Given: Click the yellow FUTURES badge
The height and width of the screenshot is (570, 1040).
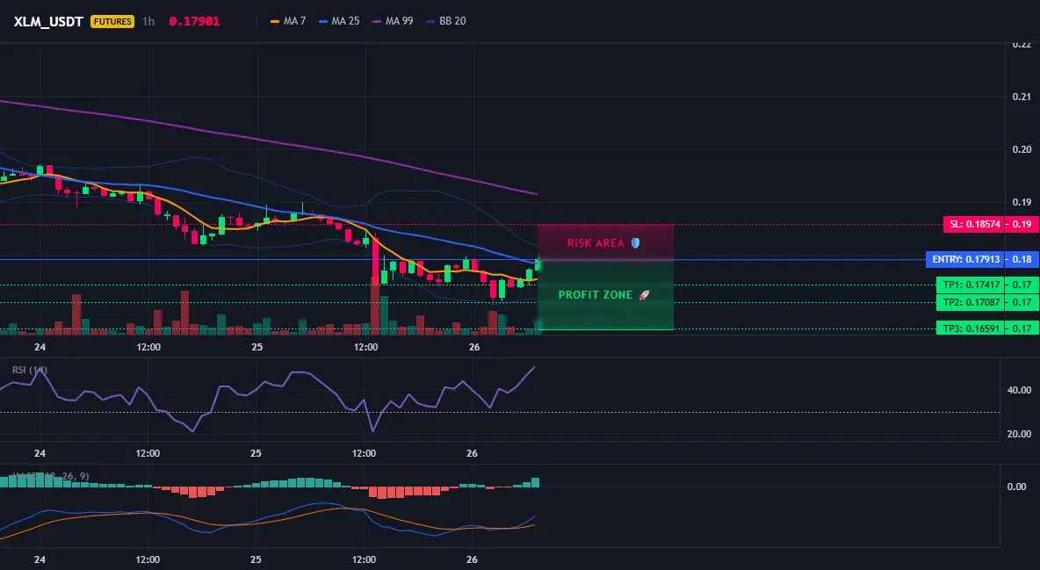Looking at the screenshot, I should [x=112, y=21].
